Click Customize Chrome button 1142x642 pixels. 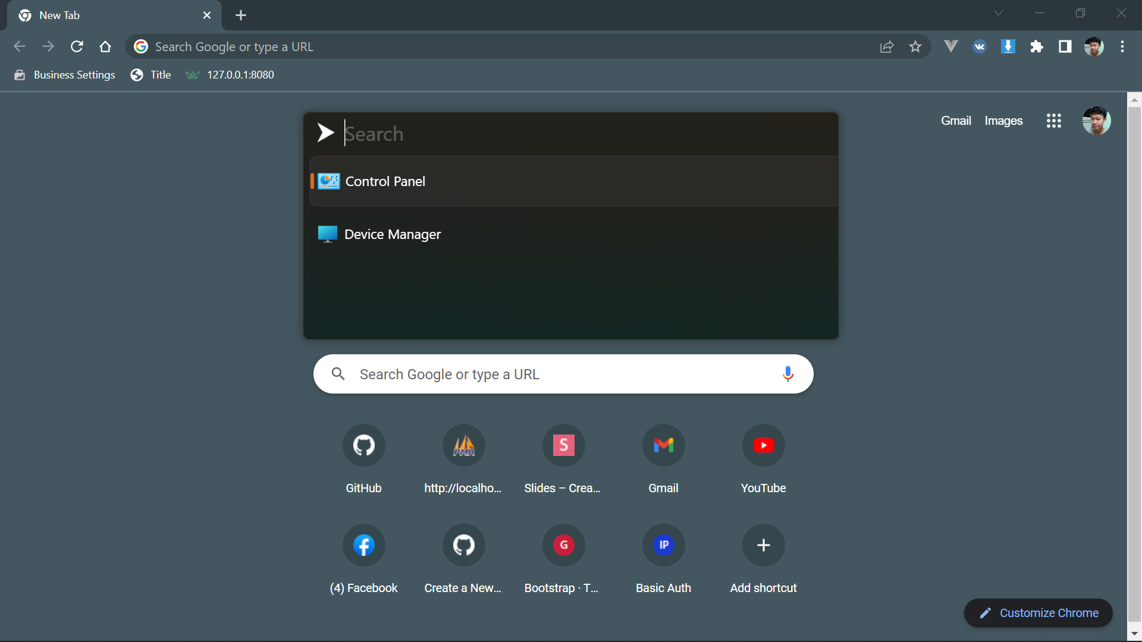click(x=1038, y=613)
